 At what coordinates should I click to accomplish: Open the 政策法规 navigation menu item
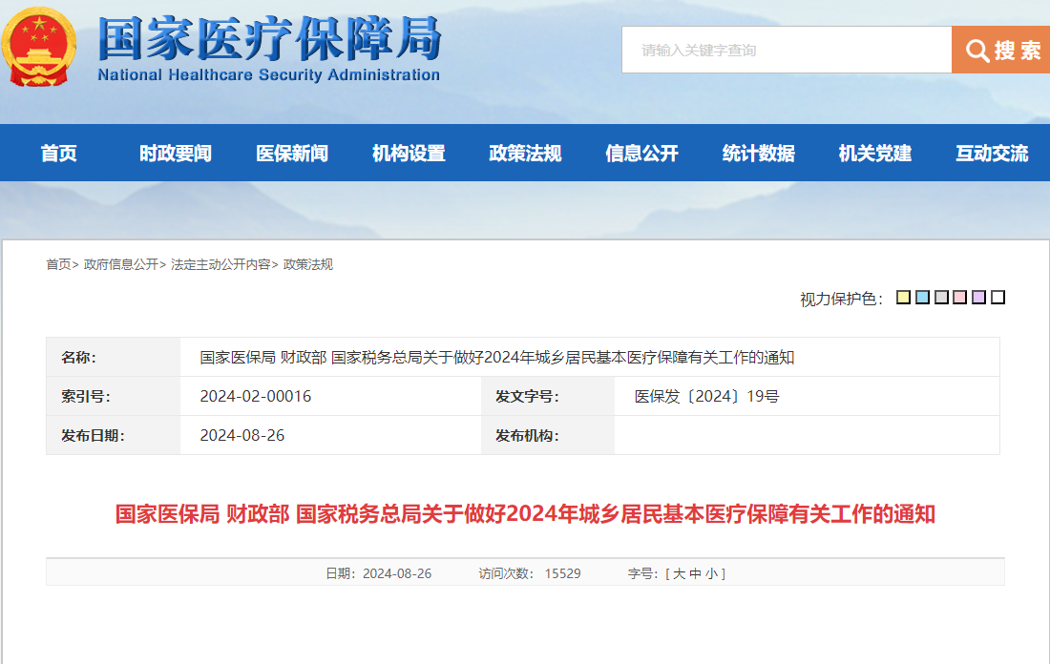(525, 153)
